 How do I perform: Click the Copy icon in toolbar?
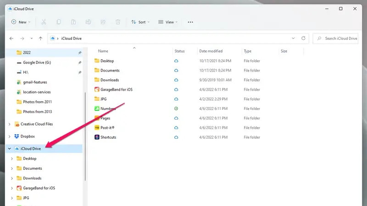[59, 22]
